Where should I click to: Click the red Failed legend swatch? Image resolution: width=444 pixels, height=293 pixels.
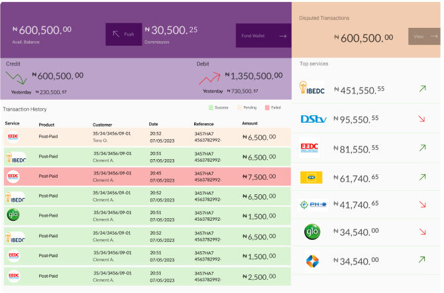(267, 107)
